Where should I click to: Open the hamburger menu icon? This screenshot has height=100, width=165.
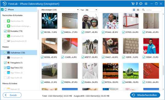146,4
